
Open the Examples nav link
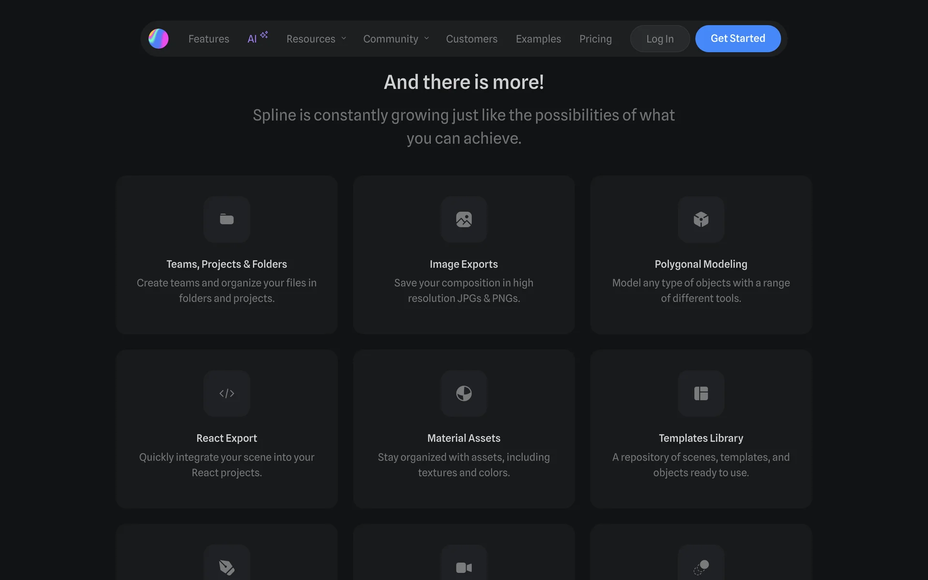pos(538,39)
